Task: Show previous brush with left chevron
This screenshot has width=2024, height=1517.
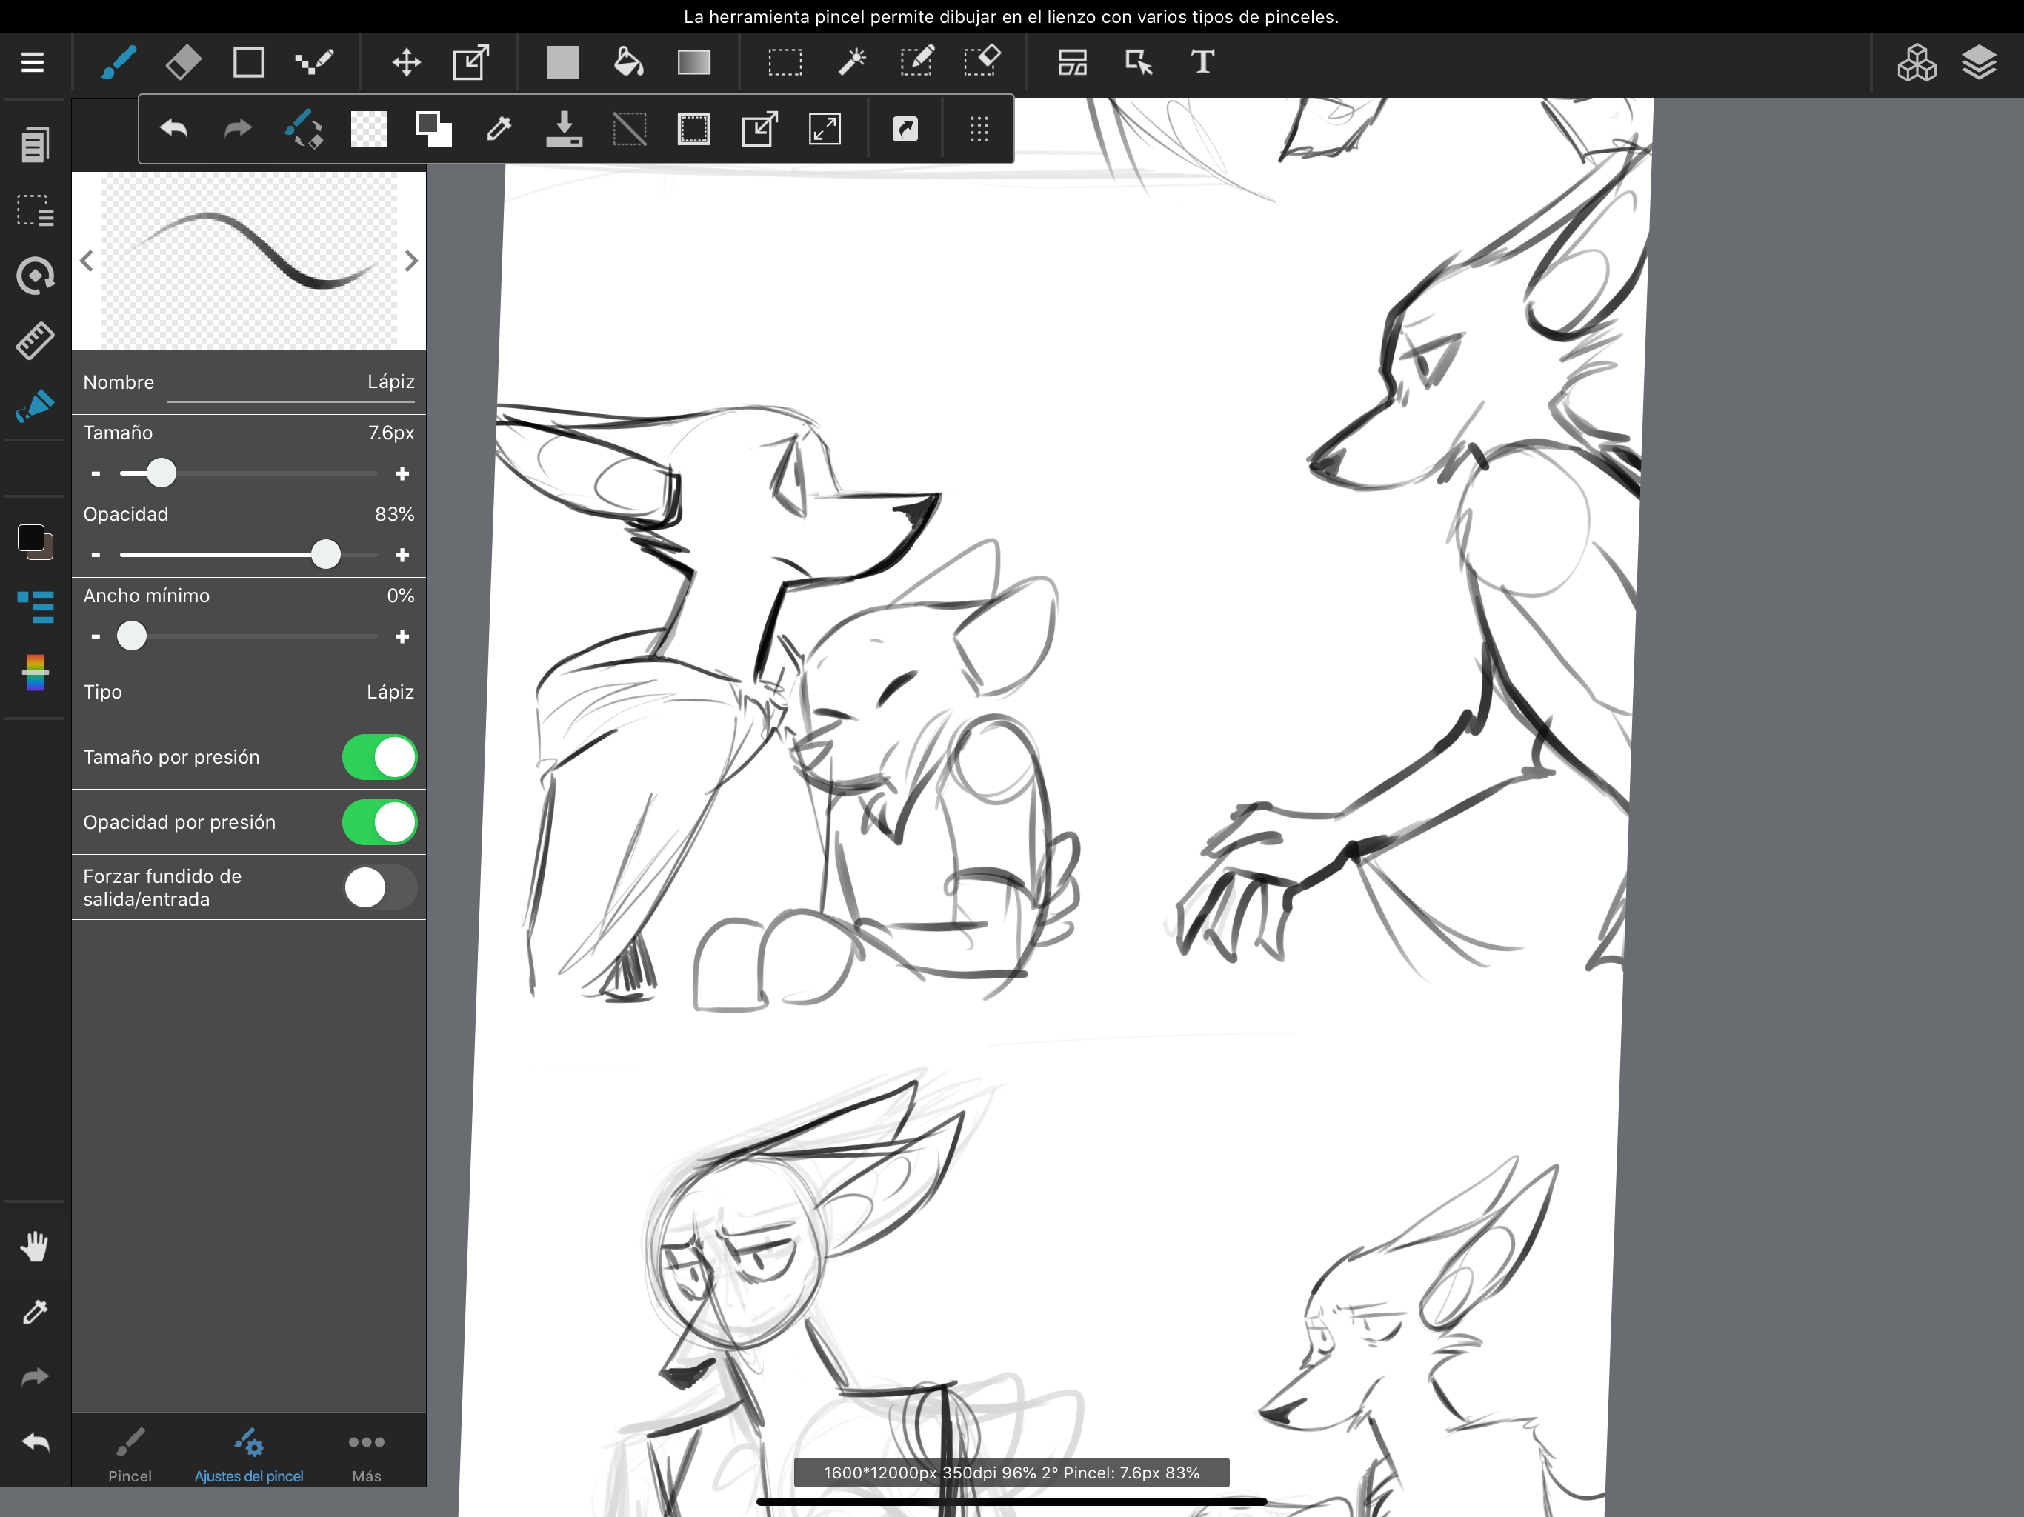Action: [87, 261]
